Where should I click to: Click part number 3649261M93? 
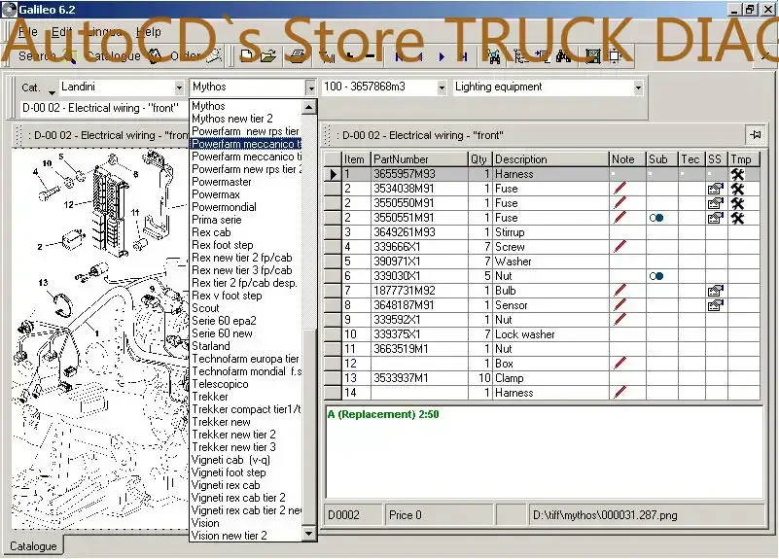pyautogui.click(x=404, y=232)
